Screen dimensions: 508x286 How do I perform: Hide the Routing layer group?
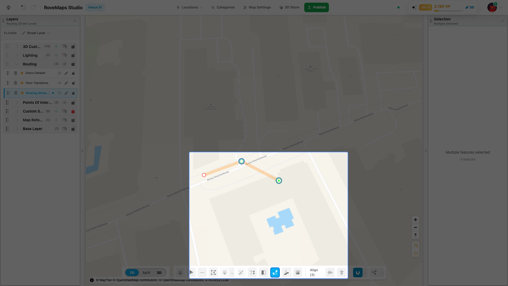click(64, 64)
